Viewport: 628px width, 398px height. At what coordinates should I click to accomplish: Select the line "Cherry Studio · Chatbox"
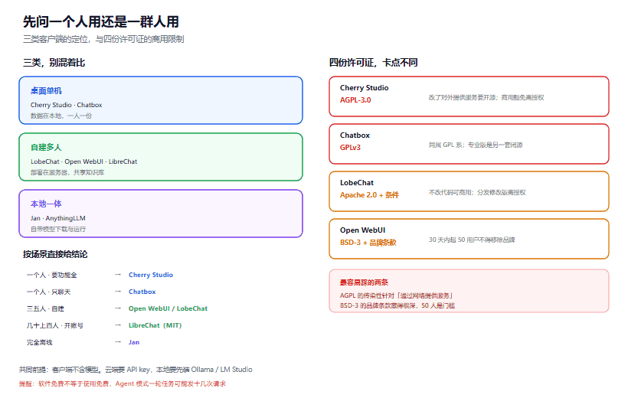(x=66, y=105)
